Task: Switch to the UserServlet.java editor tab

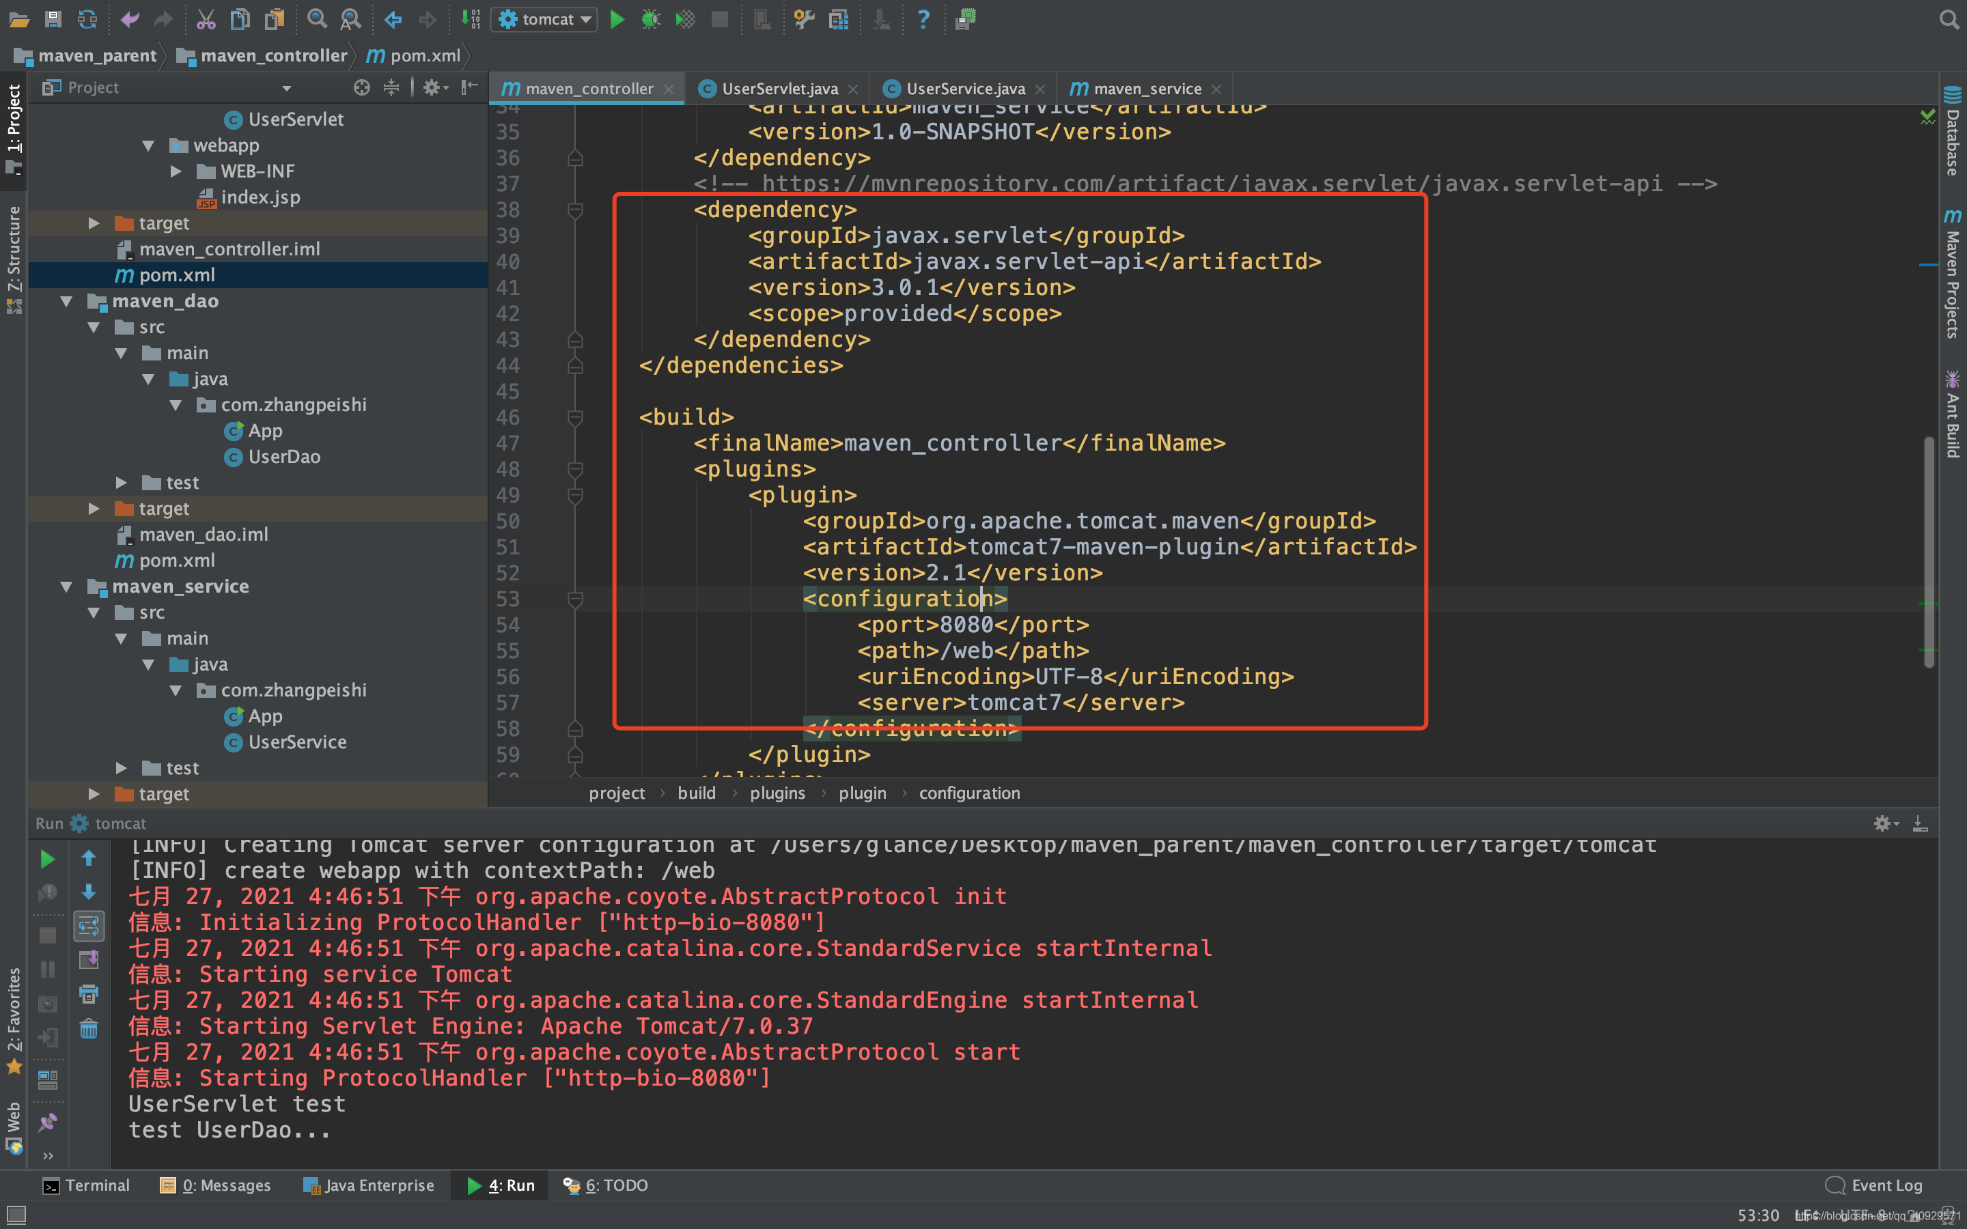Action: coord(779,89)
